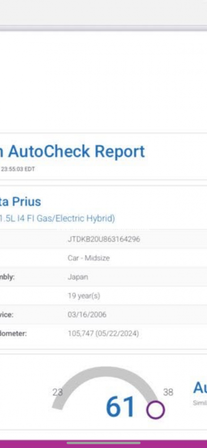Tap the purple circle score marker
Viewport: 207px width, 448px height.
156,410
